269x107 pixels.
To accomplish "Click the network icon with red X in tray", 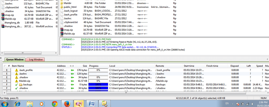I will tap(238, 104).
